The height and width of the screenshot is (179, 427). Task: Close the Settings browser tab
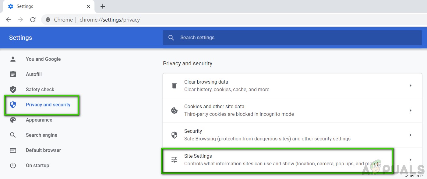[x=88, y=6]
